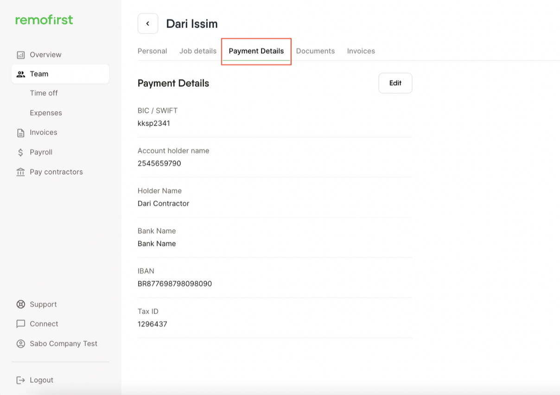
Task: Go back using the chevron button
Action: tap(148, 24)
